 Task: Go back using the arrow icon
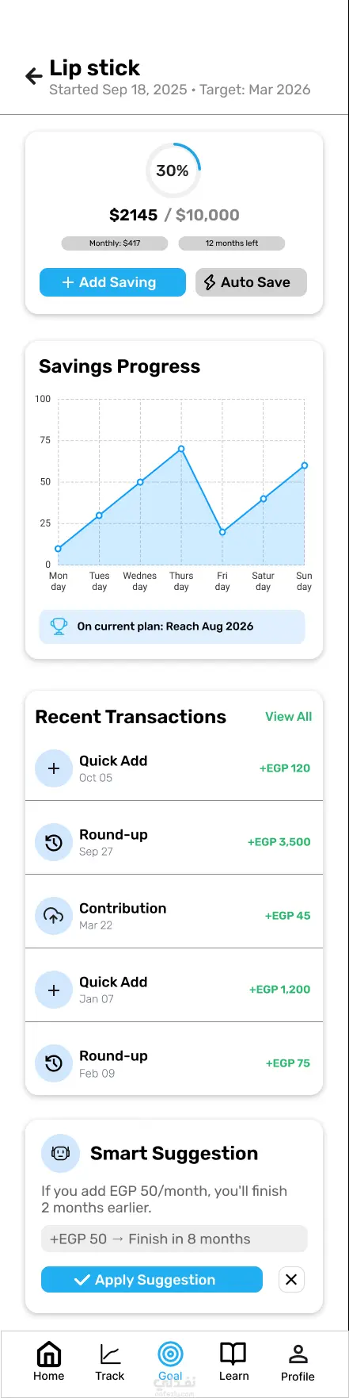(x=34, y=76)
